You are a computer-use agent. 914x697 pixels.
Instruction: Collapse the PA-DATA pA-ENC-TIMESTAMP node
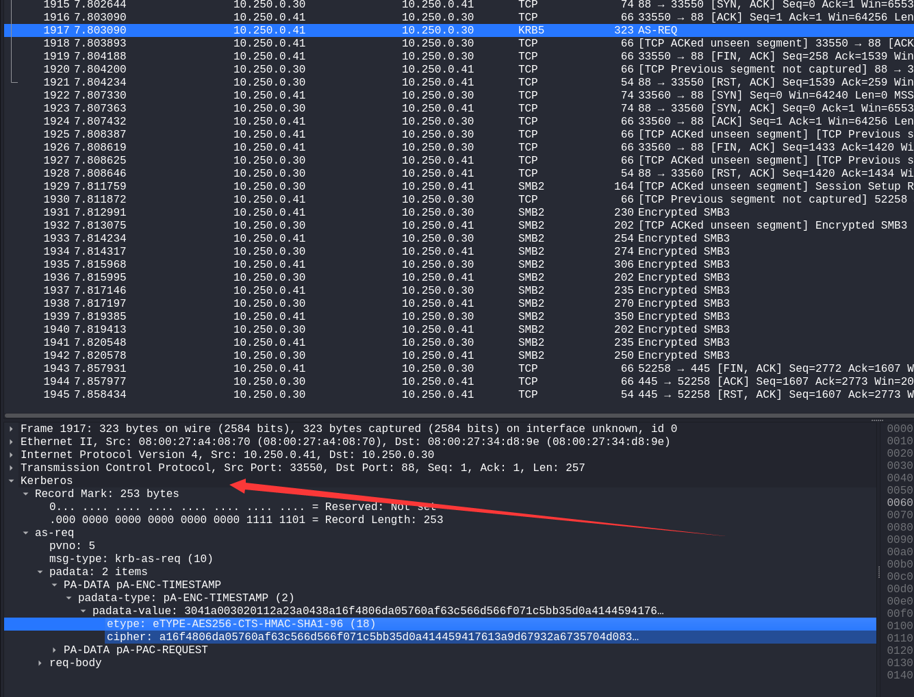[55, 585]
